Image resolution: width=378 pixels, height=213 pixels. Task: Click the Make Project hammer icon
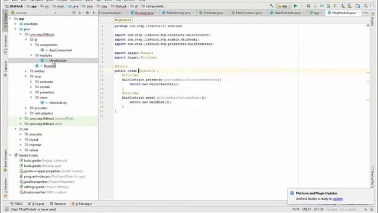(272, 6)
